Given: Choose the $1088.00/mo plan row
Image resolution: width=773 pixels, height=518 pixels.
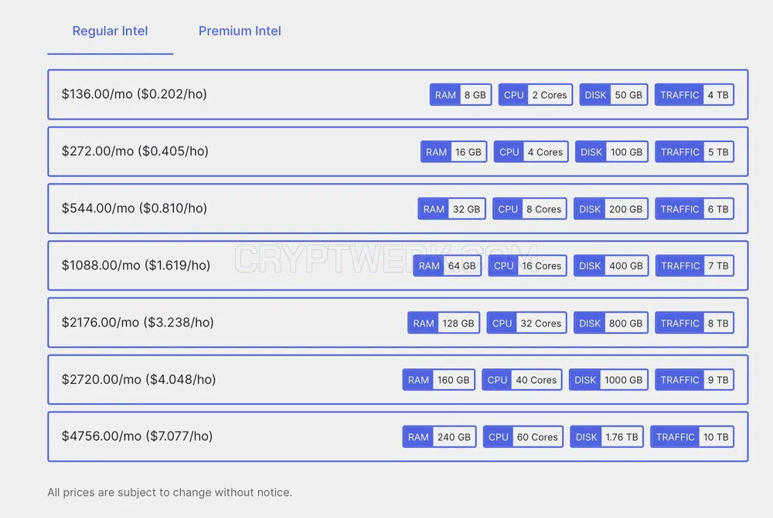Looking at the screenshot, I should pos(398,266).
